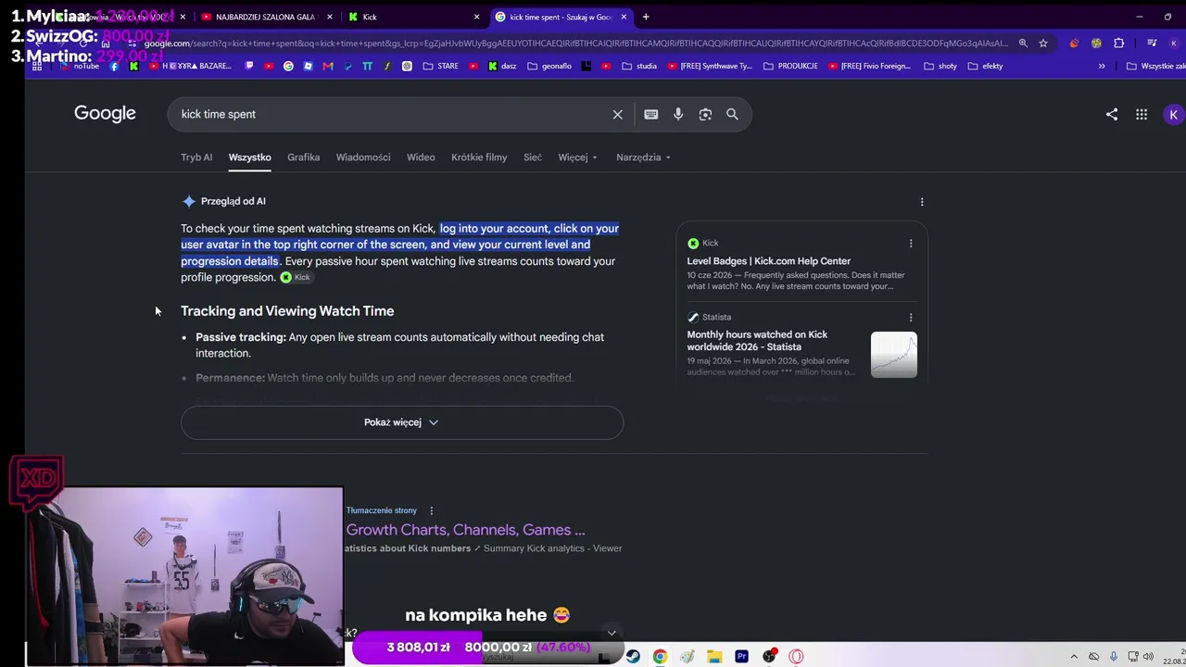Open Opera GX from the taskbar
Image resolution: width=1186 pixels, height=667 pixels.
point(796,656)
